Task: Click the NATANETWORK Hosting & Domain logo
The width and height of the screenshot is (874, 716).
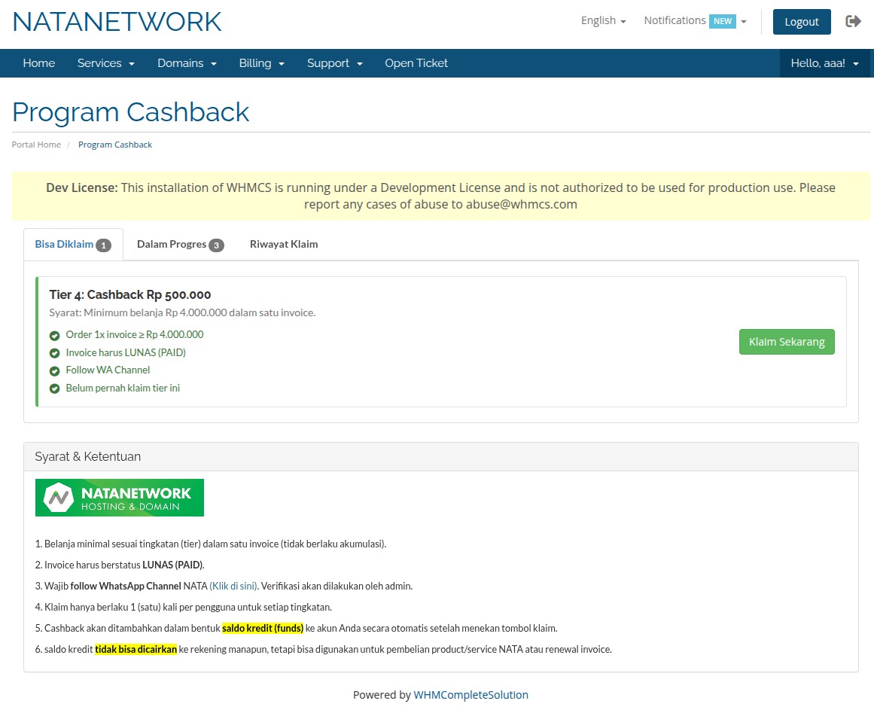Action: click(119, 498)
